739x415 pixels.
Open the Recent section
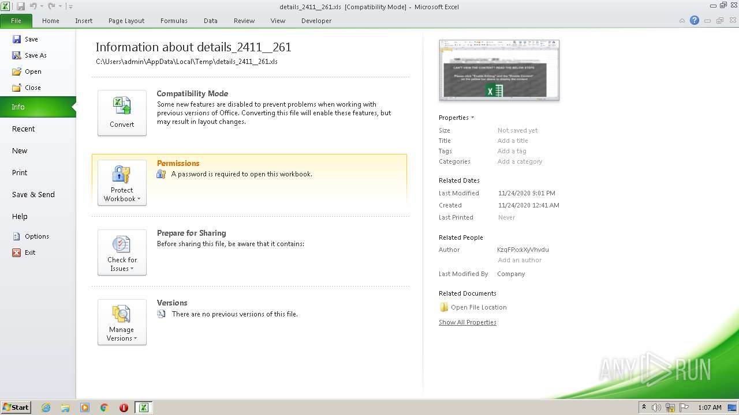[38, 129]
